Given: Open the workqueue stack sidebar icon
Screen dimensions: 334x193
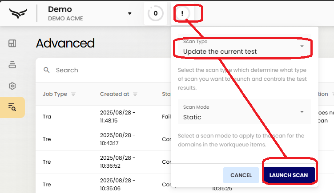Looking at the screenshot, I should [12, 65].
